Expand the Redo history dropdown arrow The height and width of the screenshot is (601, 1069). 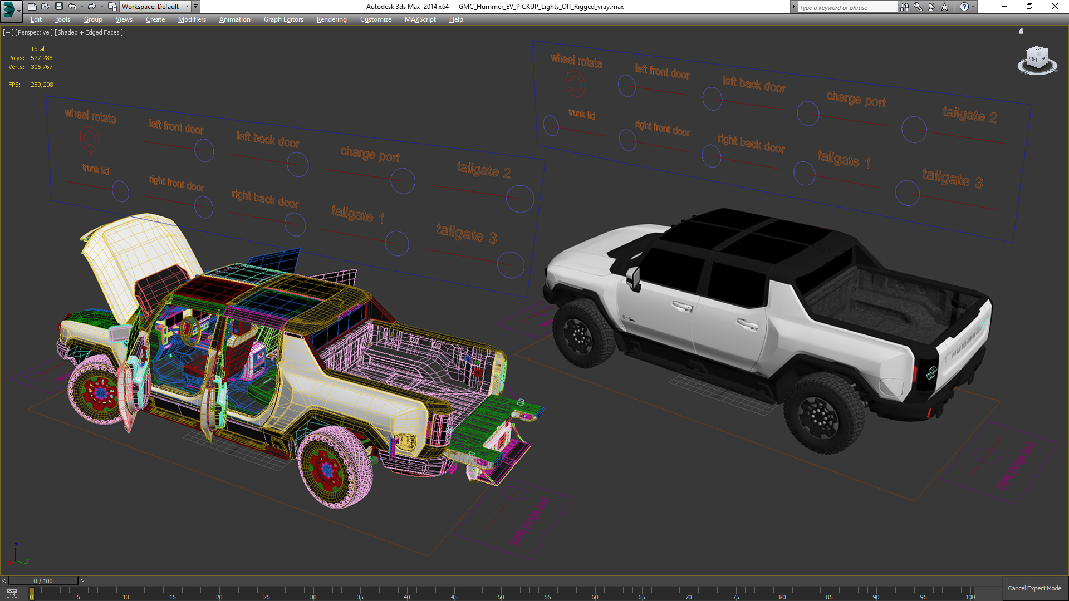[101, 7]
